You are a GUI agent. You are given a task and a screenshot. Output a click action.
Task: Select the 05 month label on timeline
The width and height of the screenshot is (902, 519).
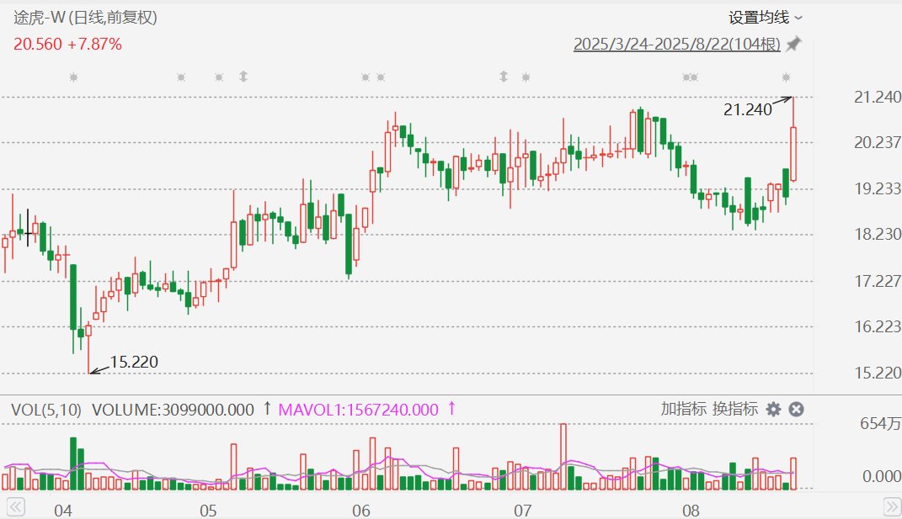pos(208,511)
